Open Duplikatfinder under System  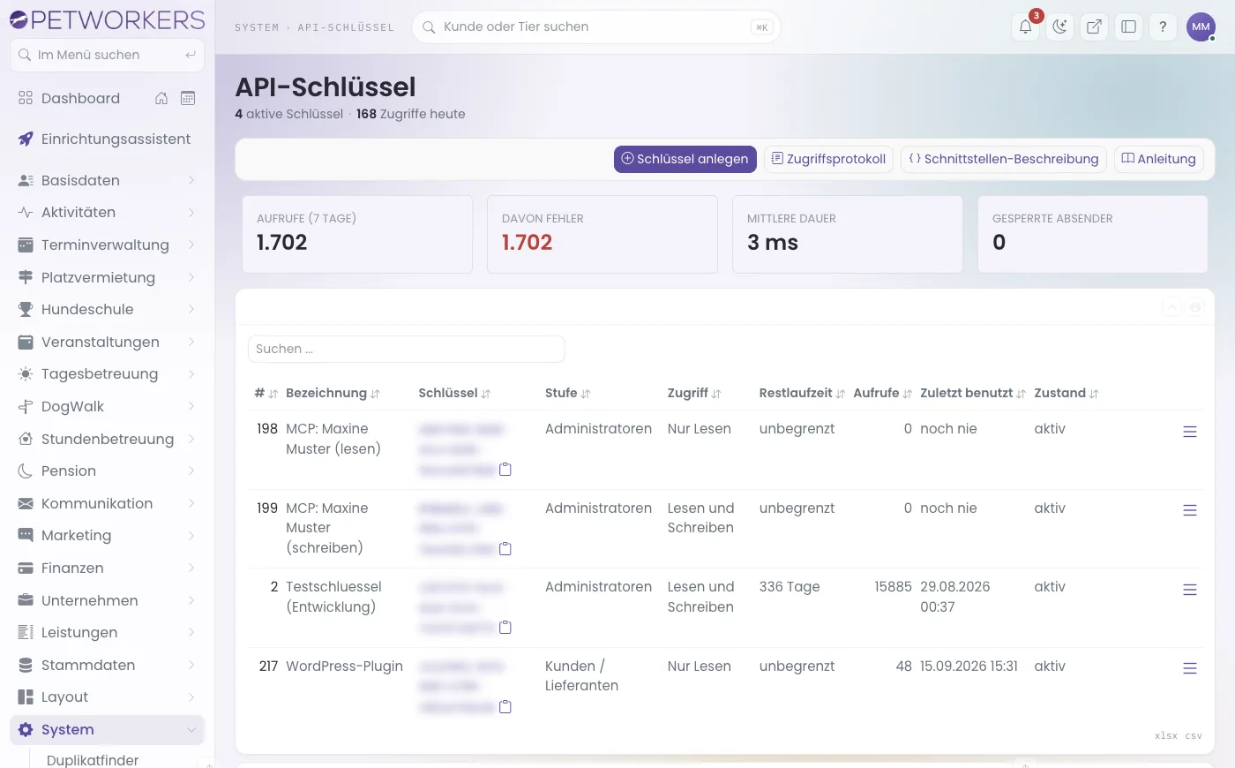pos(93,759)
